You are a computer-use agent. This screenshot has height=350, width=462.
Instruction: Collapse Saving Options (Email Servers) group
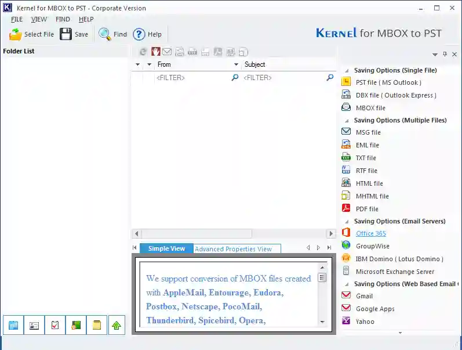coord(347,222)
